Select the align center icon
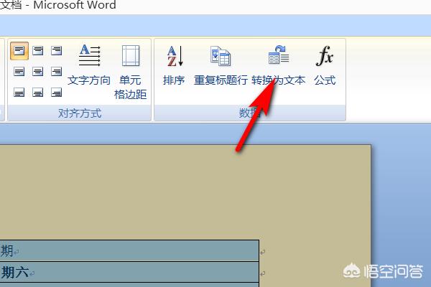 pyautogui.click(x=37, y=72)
